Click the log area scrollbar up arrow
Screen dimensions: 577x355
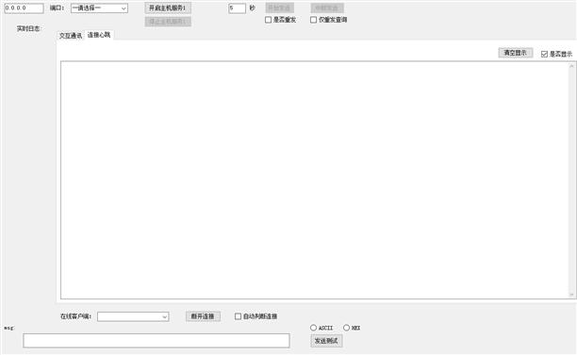point(571,66)
